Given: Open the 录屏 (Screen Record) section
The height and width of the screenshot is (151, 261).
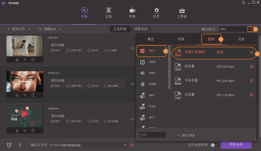Looking at the screenshot, I should (132, 13).
